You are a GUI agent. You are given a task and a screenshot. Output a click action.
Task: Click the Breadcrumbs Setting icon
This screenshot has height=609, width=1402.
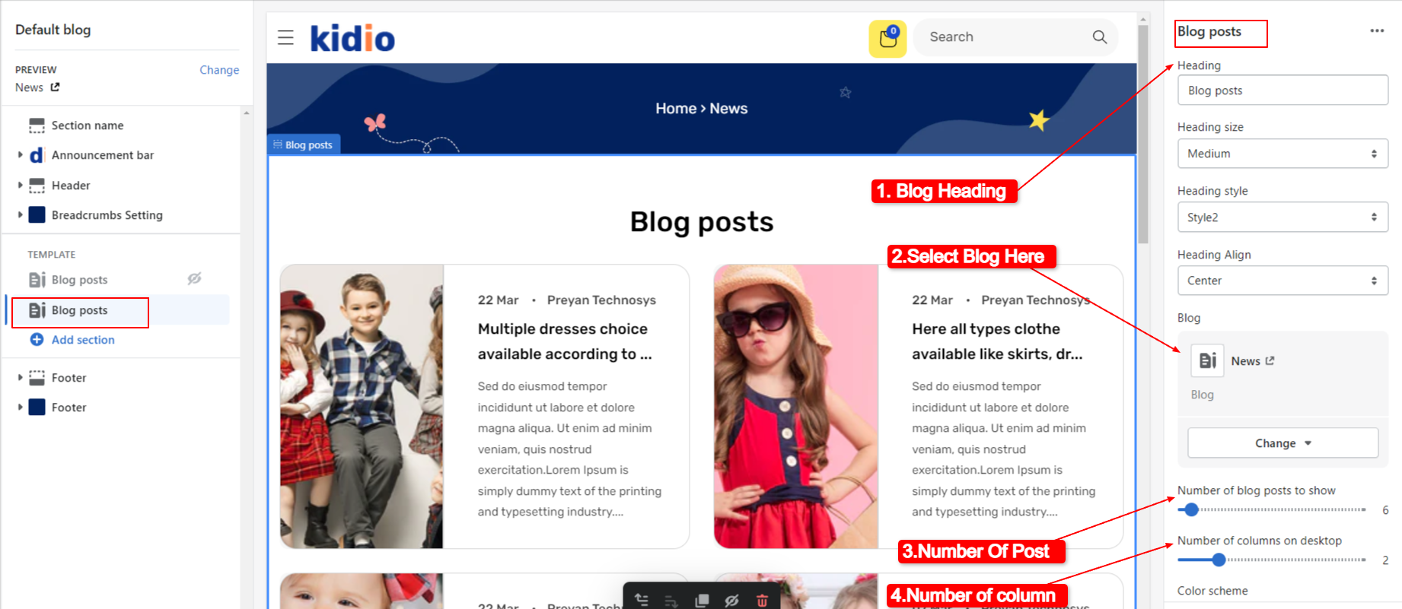pos(37,215)
